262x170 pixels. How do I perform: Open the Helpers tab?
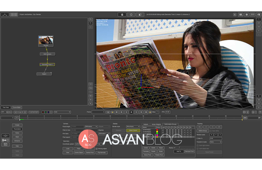146,124
